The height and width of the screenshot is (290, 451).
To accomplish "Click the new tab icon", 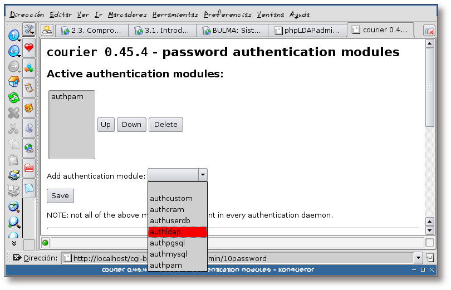I will tap(48, 30).
